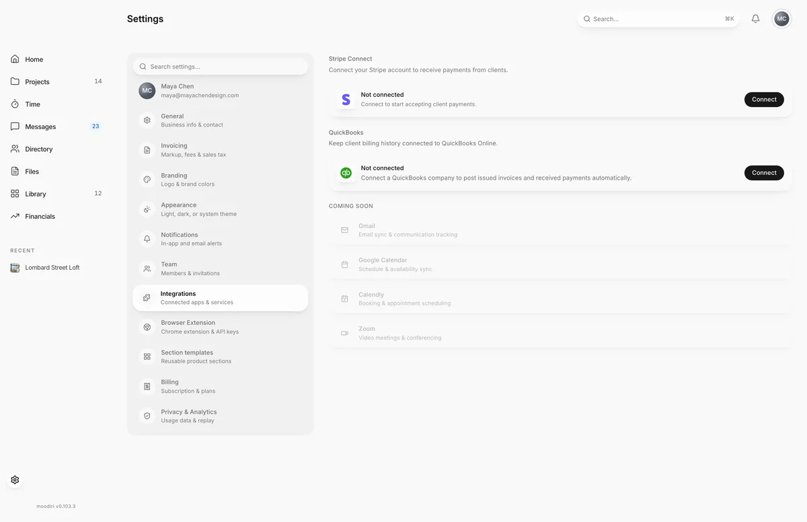Click the Time stopwatch icon

click(15, 104)
